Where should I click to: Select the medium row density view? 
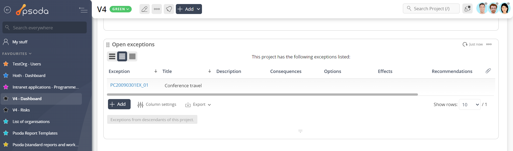coord(122,57)
